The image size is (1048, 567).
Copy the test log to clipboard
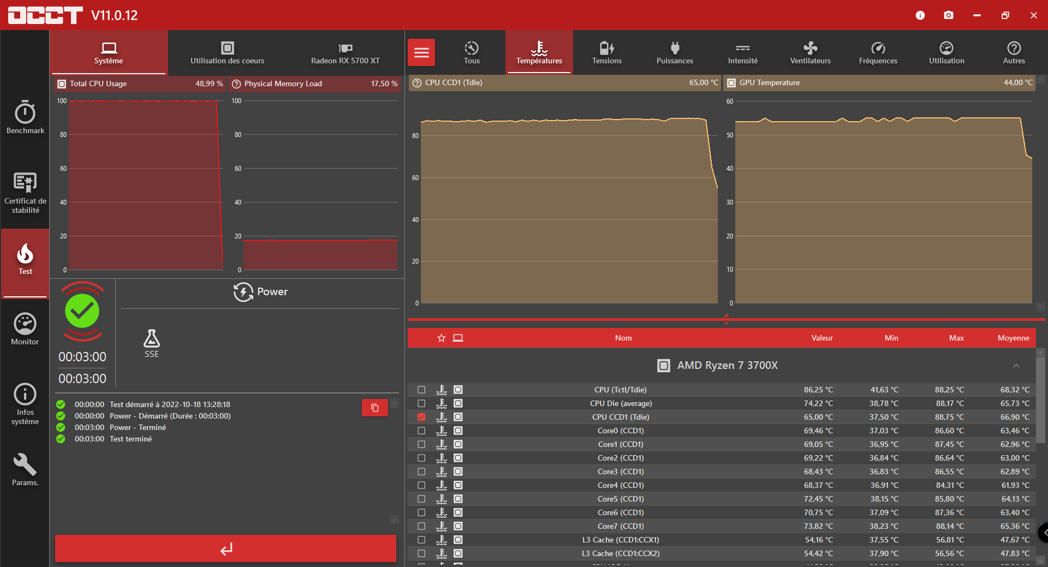tap(375, 408)
